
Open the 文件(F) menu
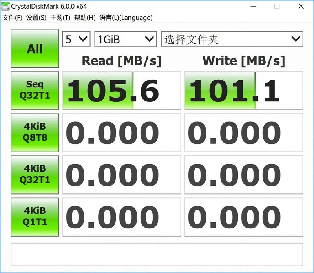(x=12, y=18)
